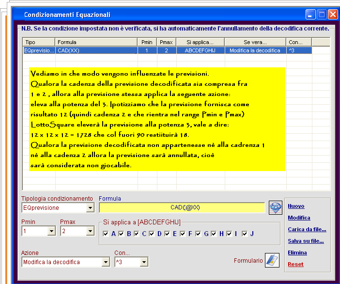Click the ^3 cell in the table row

tap(299, 50)
